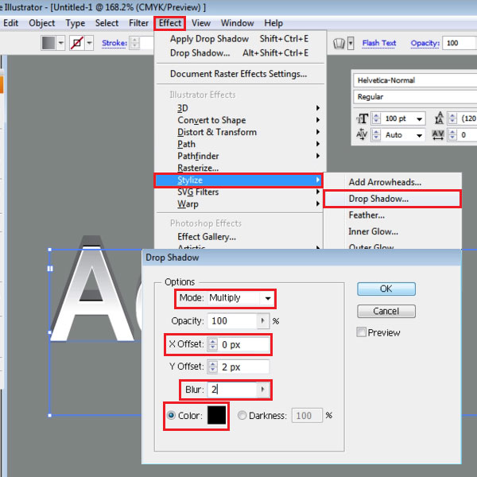477x477 pixels.
Task: Open Document Raster Effects Settings
Action: click(x=240, y=74)
